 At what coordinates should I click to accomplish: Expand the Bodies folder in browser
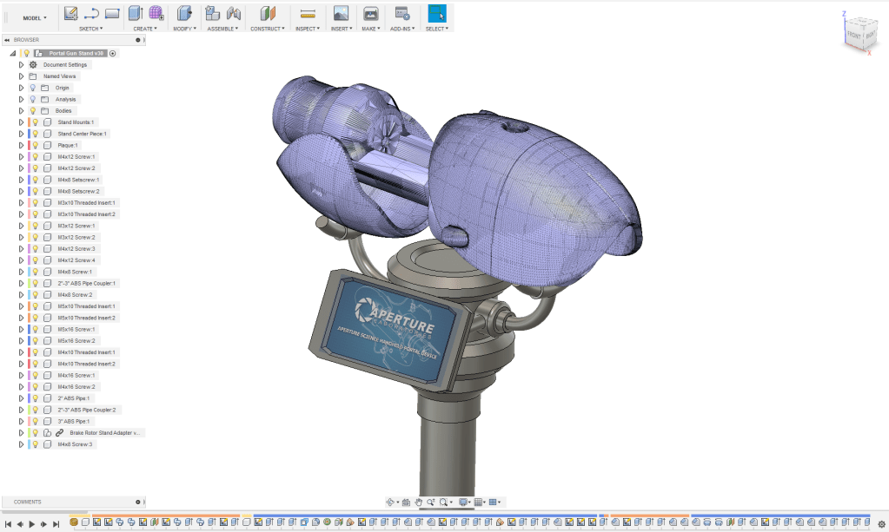[x=21, y=111]
